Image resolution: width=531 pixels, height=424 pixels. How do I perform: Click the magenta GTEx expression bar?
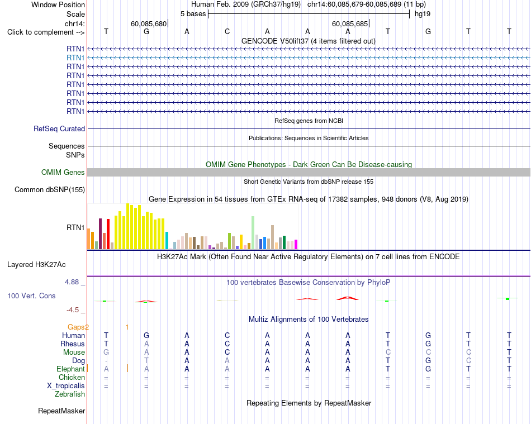coord(296,245)
